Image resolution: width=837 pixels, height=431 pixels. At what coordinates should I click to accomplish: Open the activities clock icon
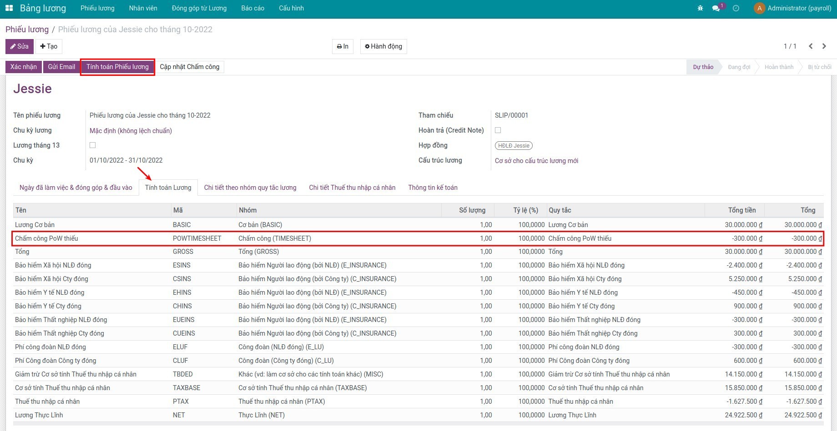[736, 8]
